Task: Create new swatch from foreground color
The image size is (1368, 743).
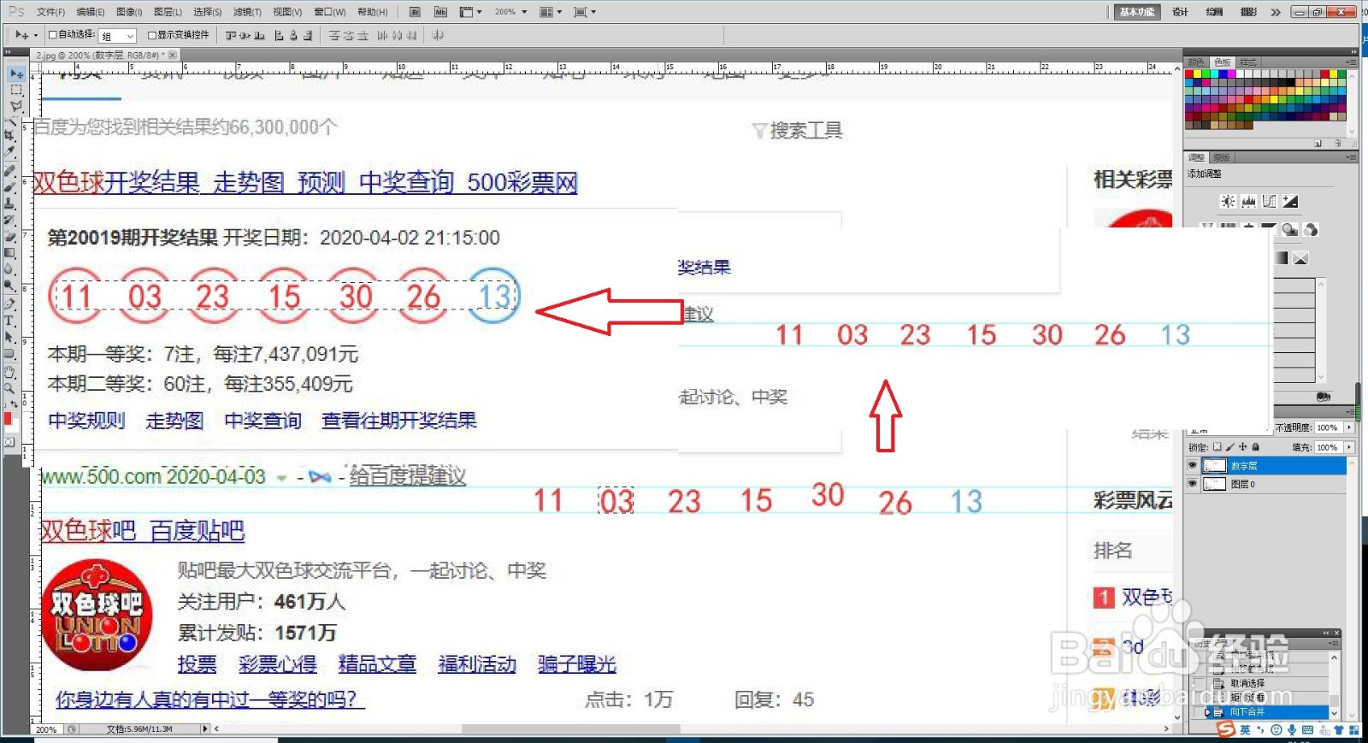Action: tap(1318, 144)
